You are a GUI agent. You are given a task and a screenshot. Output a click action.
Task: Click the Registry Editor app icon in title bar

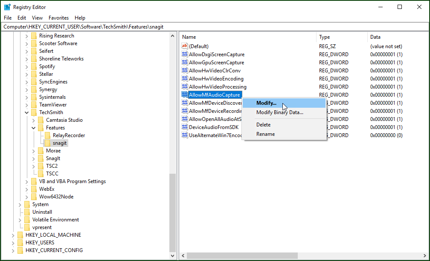[x=7, y=7]
